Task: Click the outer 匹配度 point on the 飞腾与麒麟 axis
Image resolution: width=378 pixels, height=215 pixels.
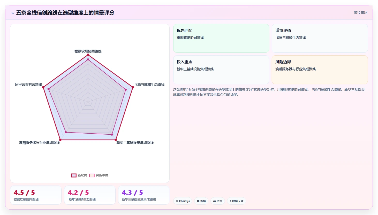Action: (133, 87)
